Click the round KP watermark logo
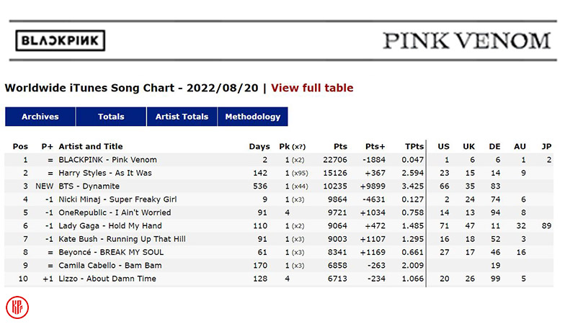 point(17,307)
